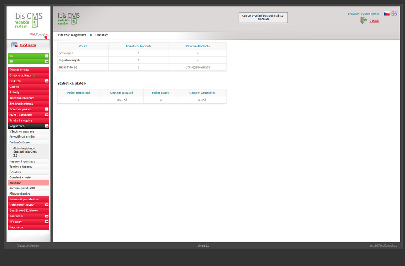Open Nápověda menu item
The width and height of the screenshot is (405, 266).
[x=28, y=227]
